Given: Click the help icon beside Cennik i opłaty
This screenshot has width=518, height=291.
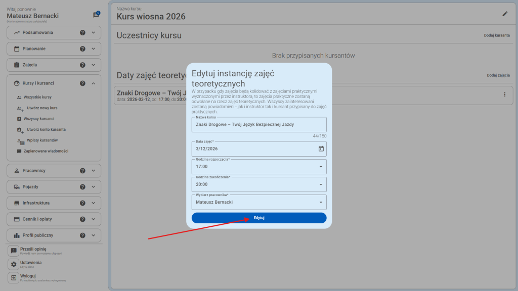Looking at the screenshot, I should point(82,219).
